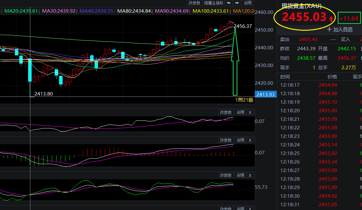Close the first sub-indicator panel below main chart
362x210 pixels.
[250, 112]
